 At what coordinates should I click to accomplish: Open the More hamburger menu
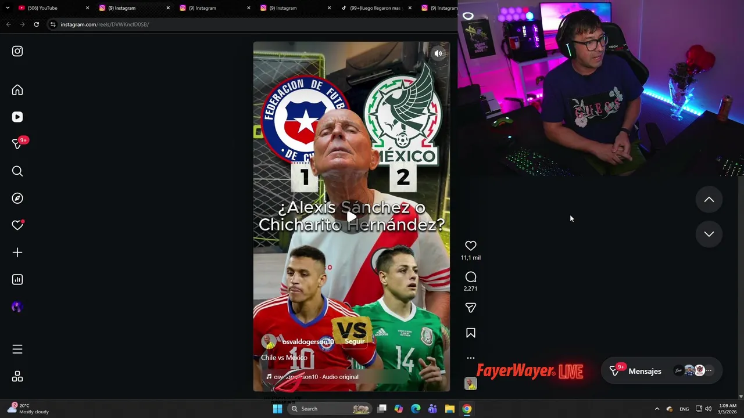tap(17, 349)
